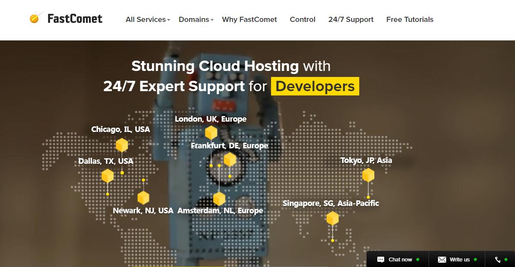This screenshot has height=267, width=515.
Task: Open the All Services dropdown
Action: point(148,20)
